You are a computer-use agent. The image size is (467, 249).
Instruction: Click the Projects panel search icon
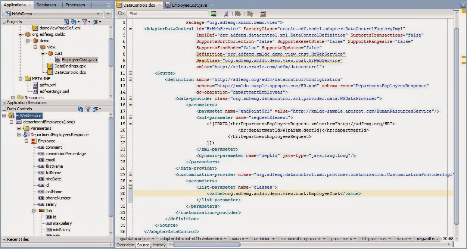[66, 22]
